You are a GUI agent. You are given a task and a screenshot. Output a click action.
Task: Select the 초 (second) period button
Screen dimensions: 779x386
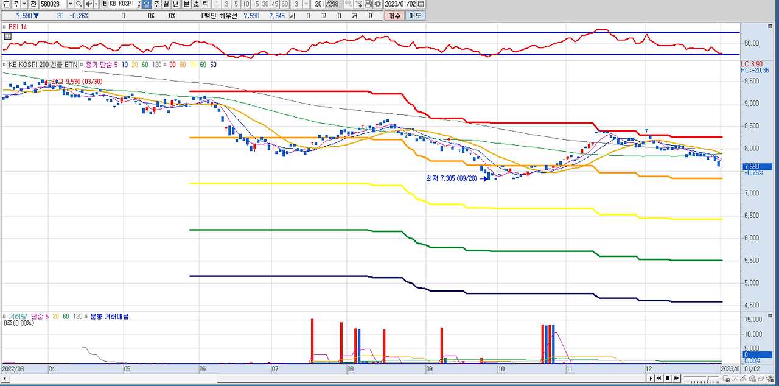coord(196,4)
